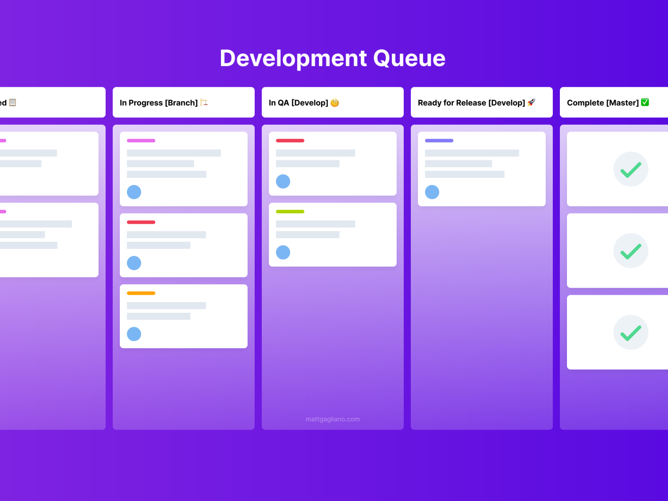Image resolution: width=668 pixels, height=501 pixels.
Task: Click the monocle emoji beside In QA [Develop]
Action: 334,102
